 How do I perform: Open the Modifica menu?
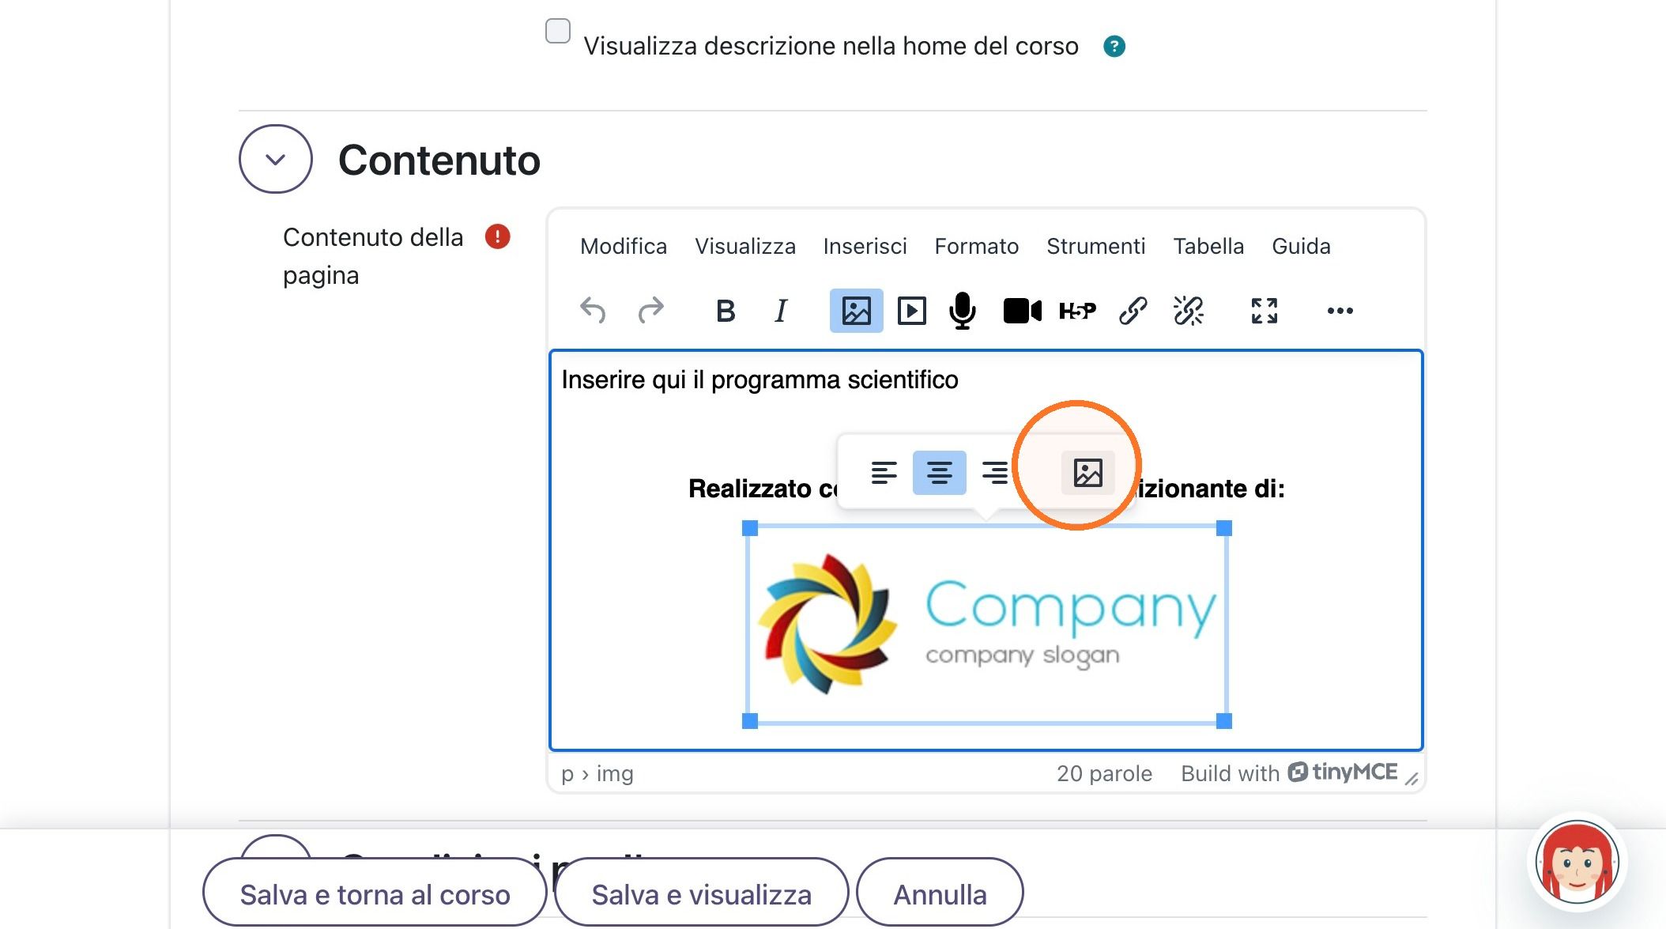(624, 247)
